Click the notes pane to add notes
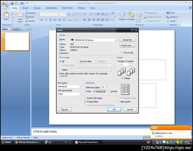The height and width of the screenshot is (151, 193). coord(91,132)
